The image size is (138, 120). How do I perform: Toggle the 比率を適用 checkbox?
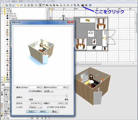pos(30,91)
